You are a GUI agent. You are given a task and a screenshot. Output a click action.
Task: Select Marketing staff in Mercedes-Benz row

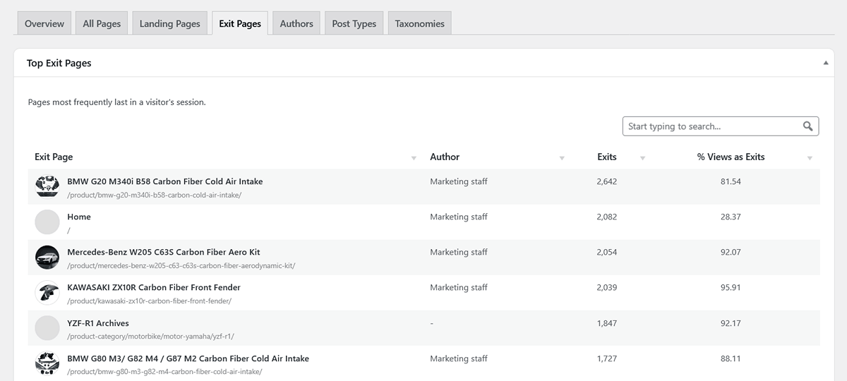pyautogui.click(x=459, y=252)
